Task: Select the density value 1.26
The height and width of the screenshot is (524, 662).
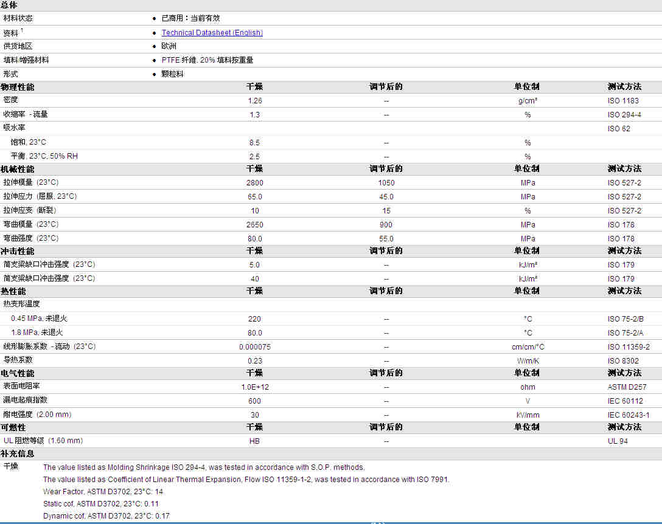Action: 254,101
